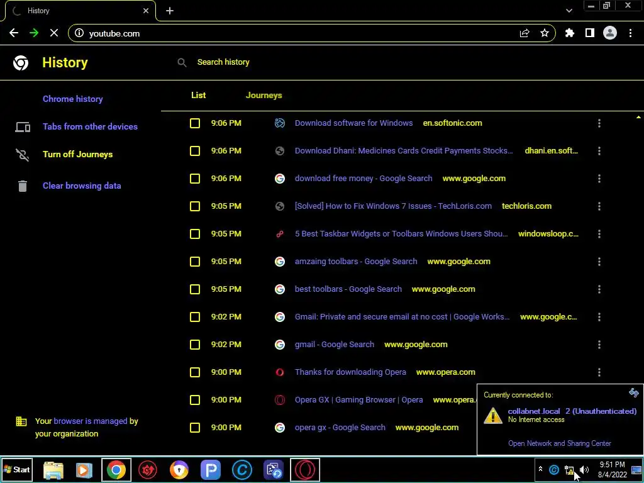
Task: Open actions menu for TechLoris entry
Action: pos(599,206)
